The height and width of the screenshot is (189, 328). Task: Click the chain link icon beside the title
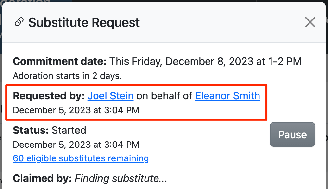pyautogui.click(x=19, y=22)
